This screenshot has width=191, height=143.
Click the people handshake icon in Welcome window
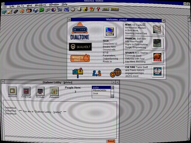pos(97,73)
